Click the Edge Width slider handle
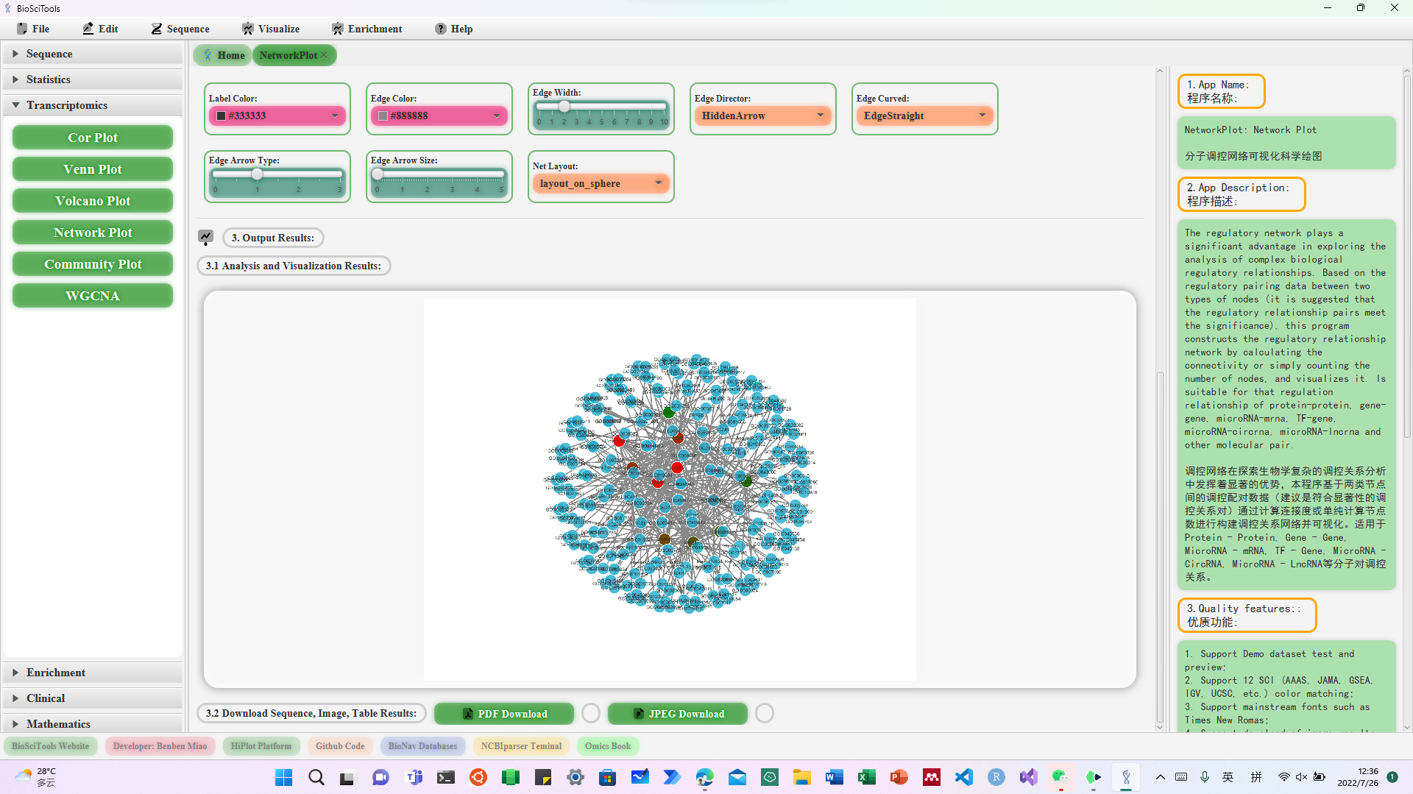The width and height of the screenshot is (1413, 794). click(564, 107)
